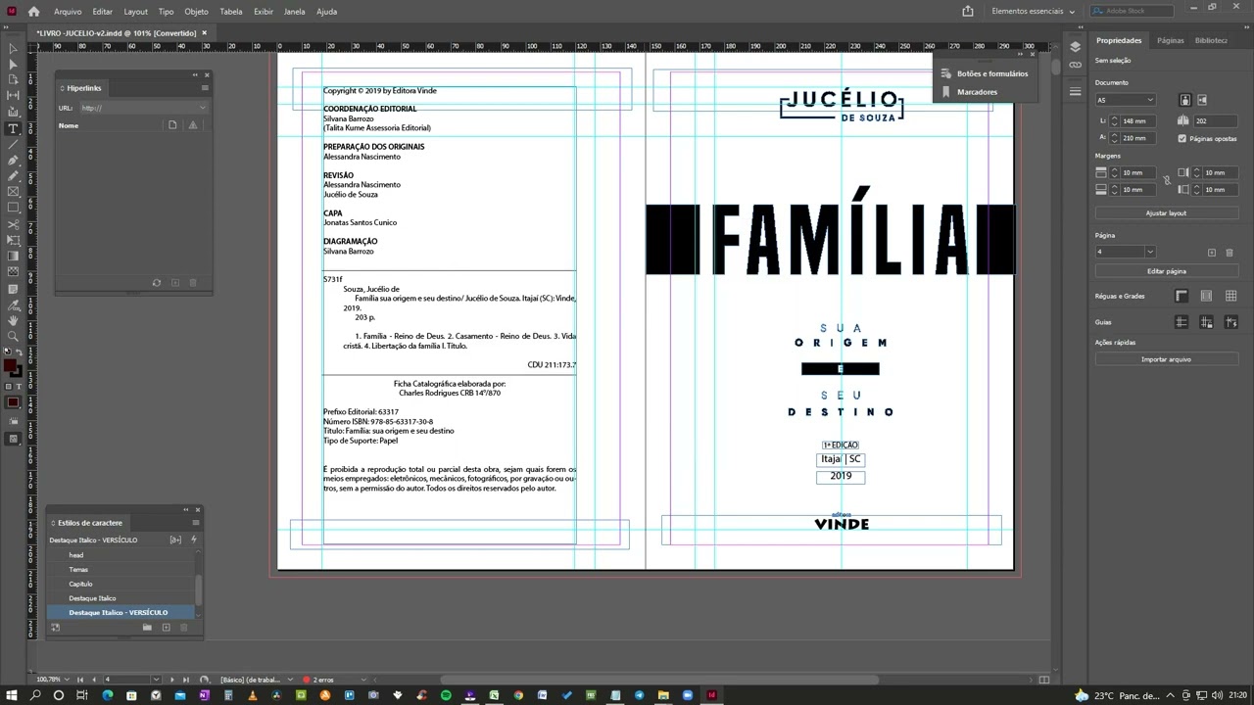Open the preflight profile dropdown
Viewport: 1254px width, 705px height.
[291, 679]
